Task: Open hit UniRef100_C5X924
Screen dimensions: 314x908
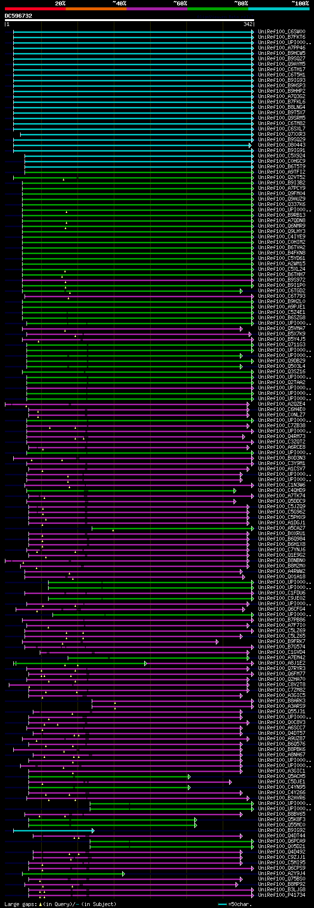Action: click(282, 156)
